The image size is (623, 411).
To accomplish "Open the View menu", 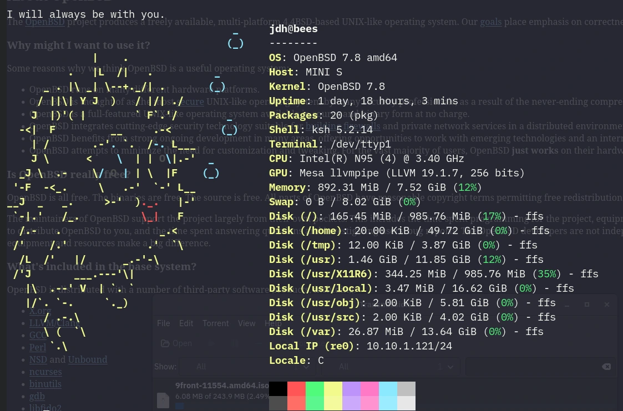I will (x=247, y=323).
